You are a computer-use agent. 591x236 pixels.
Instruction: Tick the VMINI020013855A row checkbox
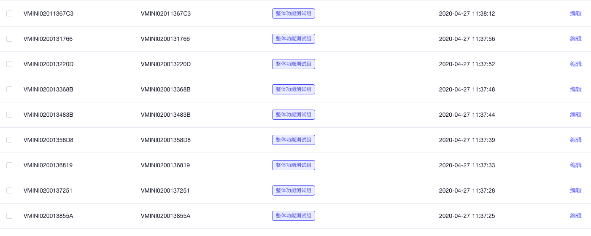tap(9, 216)
